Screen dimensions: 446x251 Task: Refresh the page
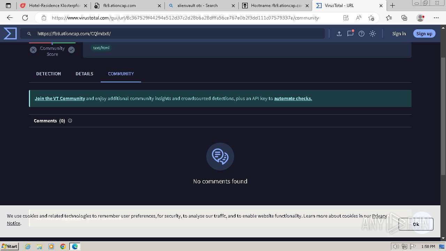coord(25,18)
